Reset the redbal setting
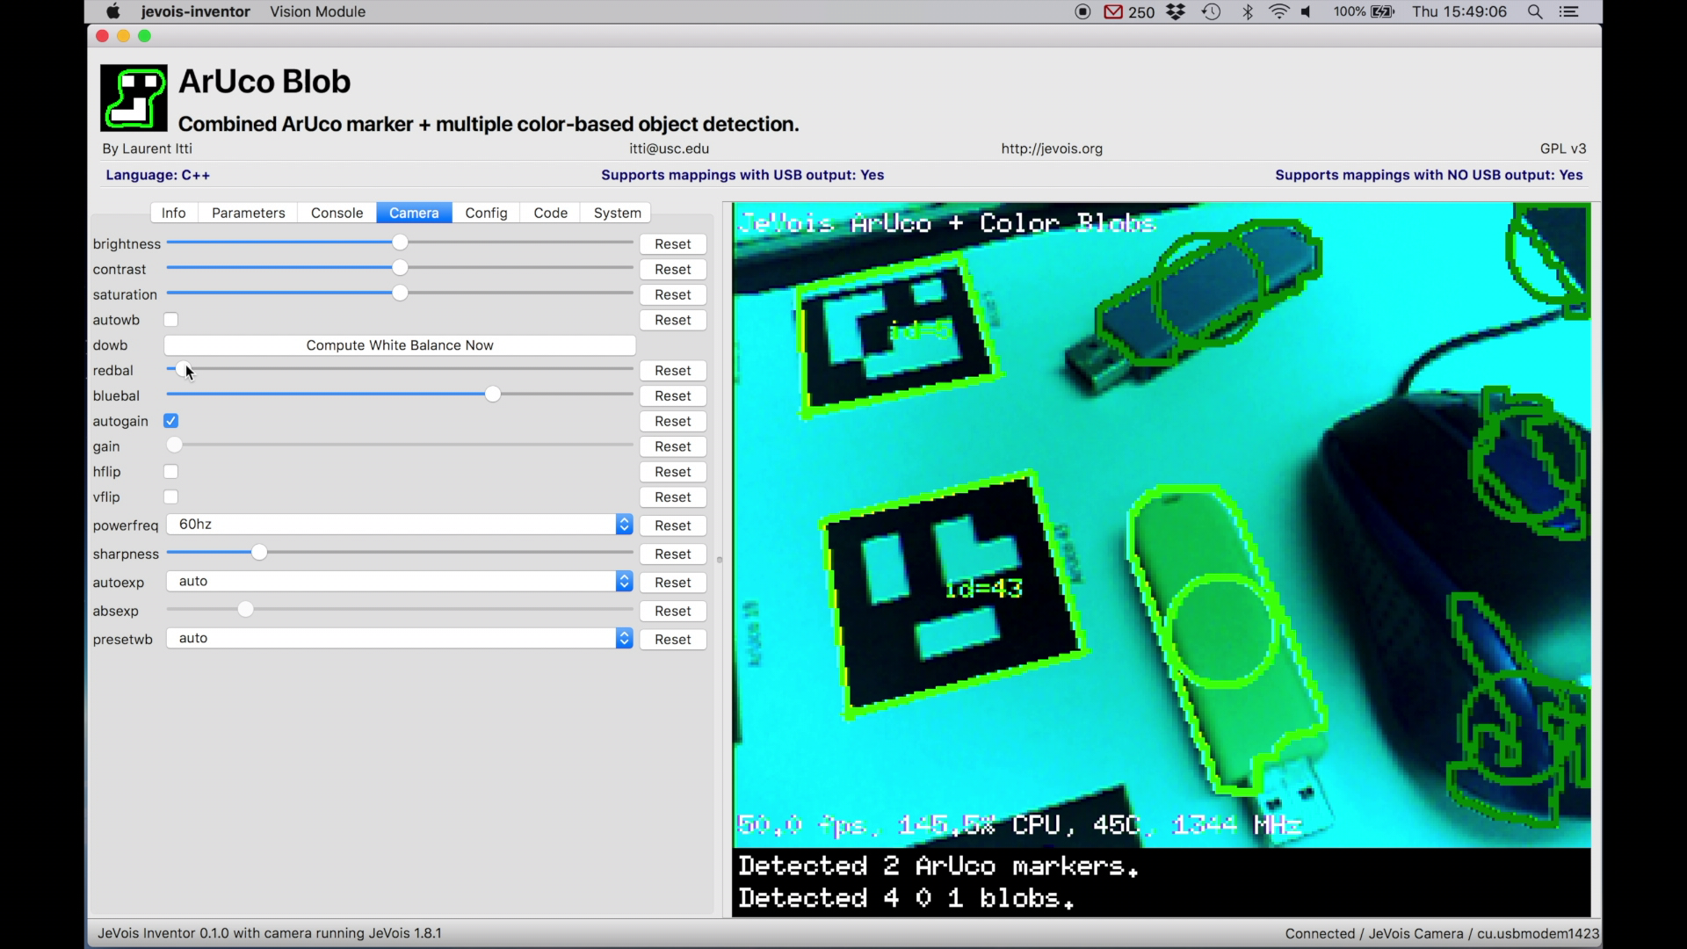This screenshot has height=949, width=1687. pos(673,371)
